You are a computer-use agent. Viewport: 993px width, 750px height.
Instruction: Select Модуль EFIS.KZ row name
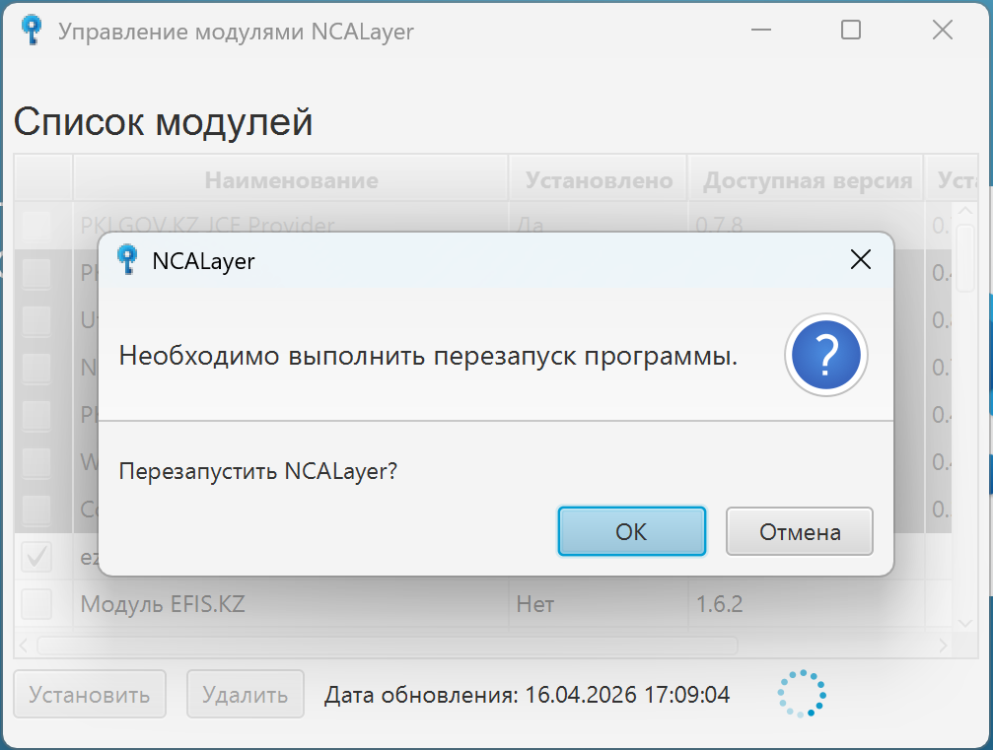pyautogui.click(x=163, y=604)
